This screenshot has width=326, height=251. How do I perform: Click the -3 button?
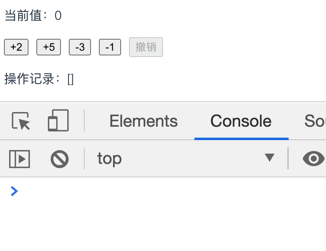pos(80,47)
